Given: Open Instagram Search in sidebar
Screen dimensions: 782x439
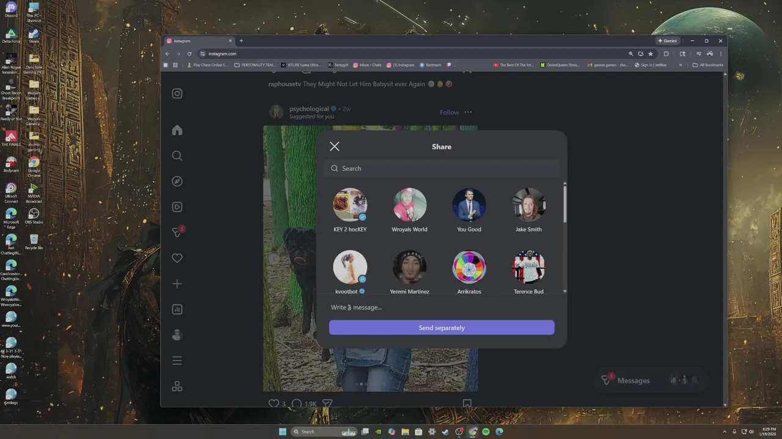Looking at the screenshot, I should (x=177, y=155).
